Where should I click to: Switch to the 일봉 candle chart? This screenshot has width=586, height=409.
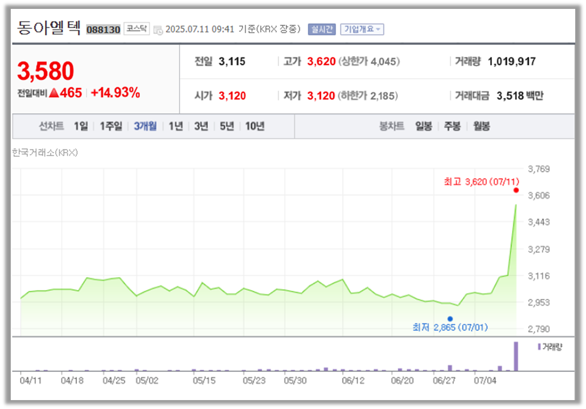coord(423,126)
